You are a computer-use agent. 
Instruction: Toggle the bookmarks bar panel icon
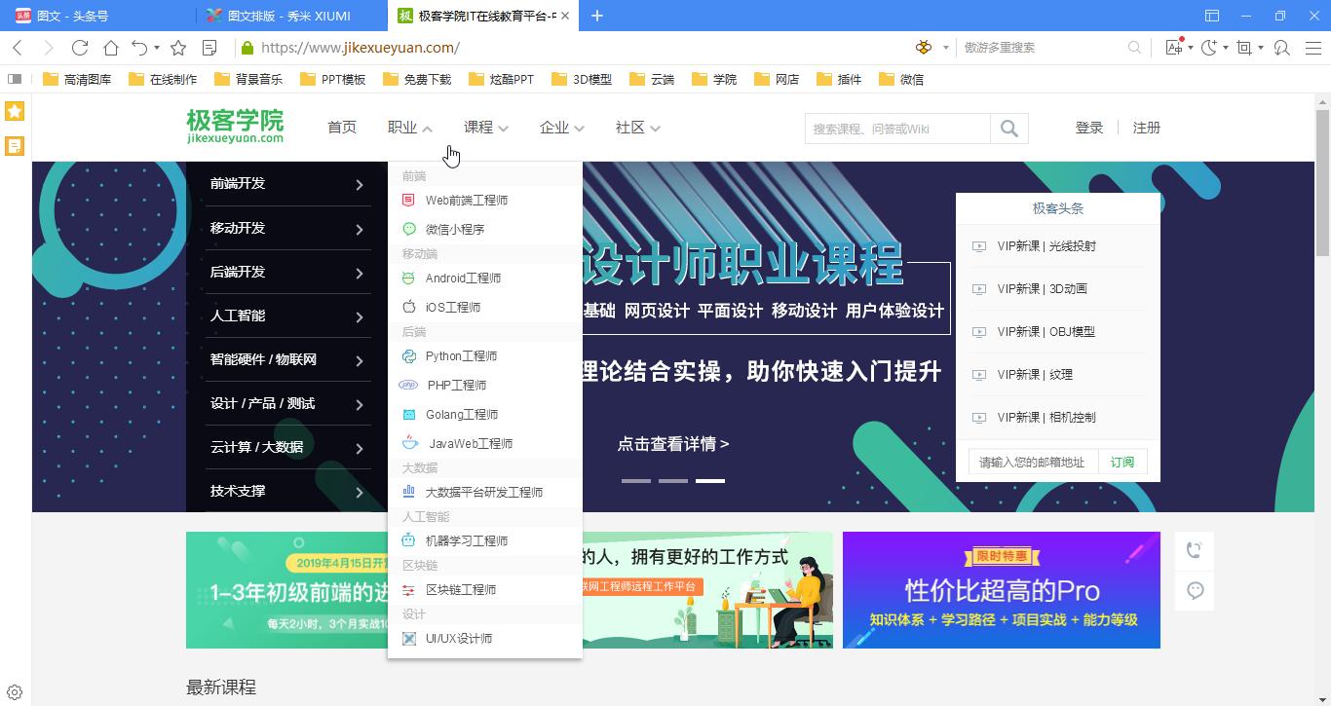pyautogui.click(x=15, y=79)
